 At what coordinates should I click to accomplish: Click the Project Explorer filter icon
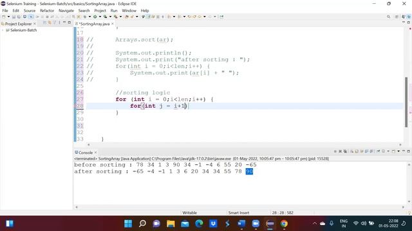(55, 23)
